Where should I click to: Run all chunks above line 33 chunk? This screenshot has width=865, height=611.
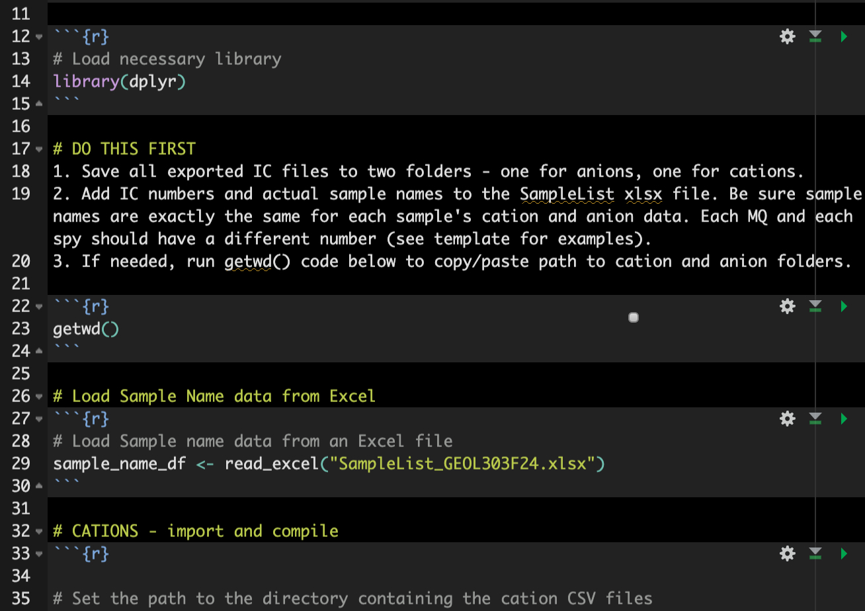[x=815, y=553]
